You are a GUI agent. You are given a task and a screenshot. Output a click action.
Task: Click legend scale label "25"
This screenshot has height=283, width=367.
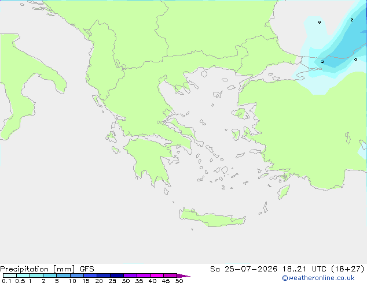click(x=112, y=281)
